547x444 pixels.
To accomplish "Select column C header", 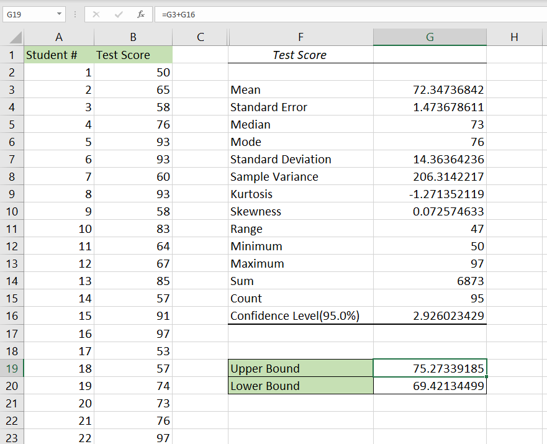I will pyautogui.click(x=200, y=37).
